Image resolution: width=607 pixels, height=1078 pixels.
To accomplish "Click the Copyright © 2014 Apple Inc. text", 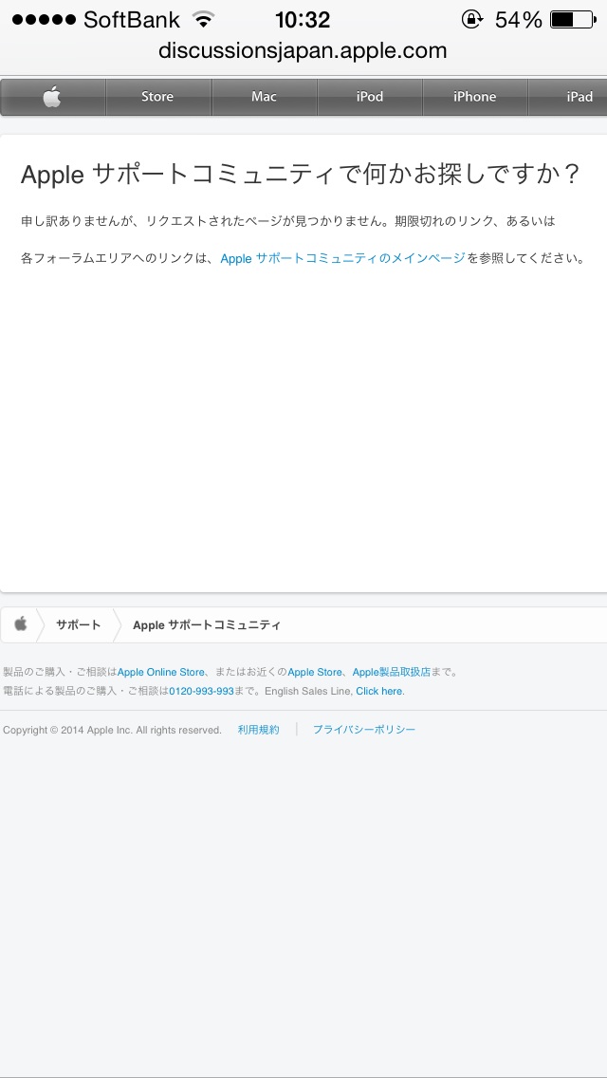I will tap(112, 730).
